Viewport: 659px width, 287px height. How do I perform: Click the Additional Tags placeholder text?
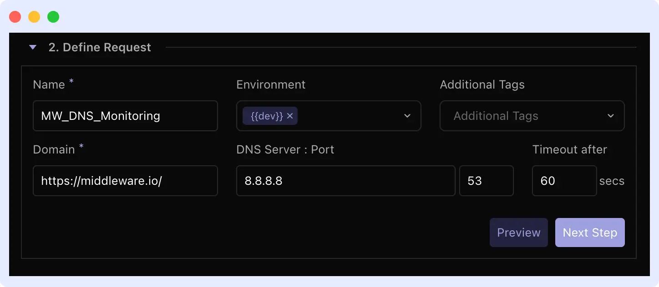pos(495,116)
